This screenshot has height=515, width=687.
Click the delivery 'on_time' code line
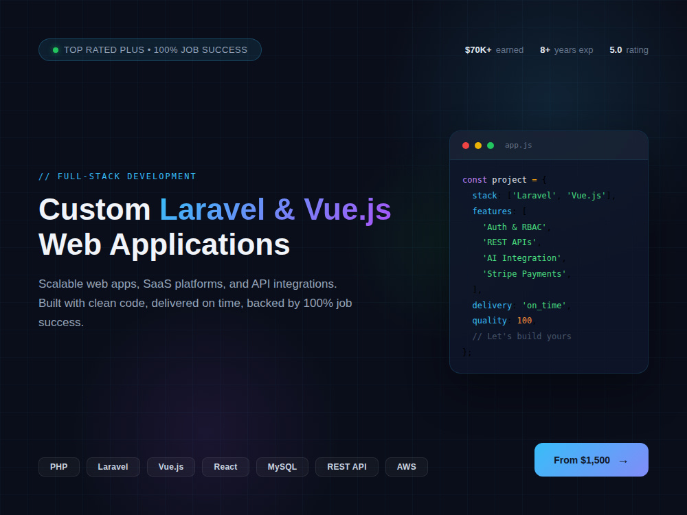[x=521, y=306]
